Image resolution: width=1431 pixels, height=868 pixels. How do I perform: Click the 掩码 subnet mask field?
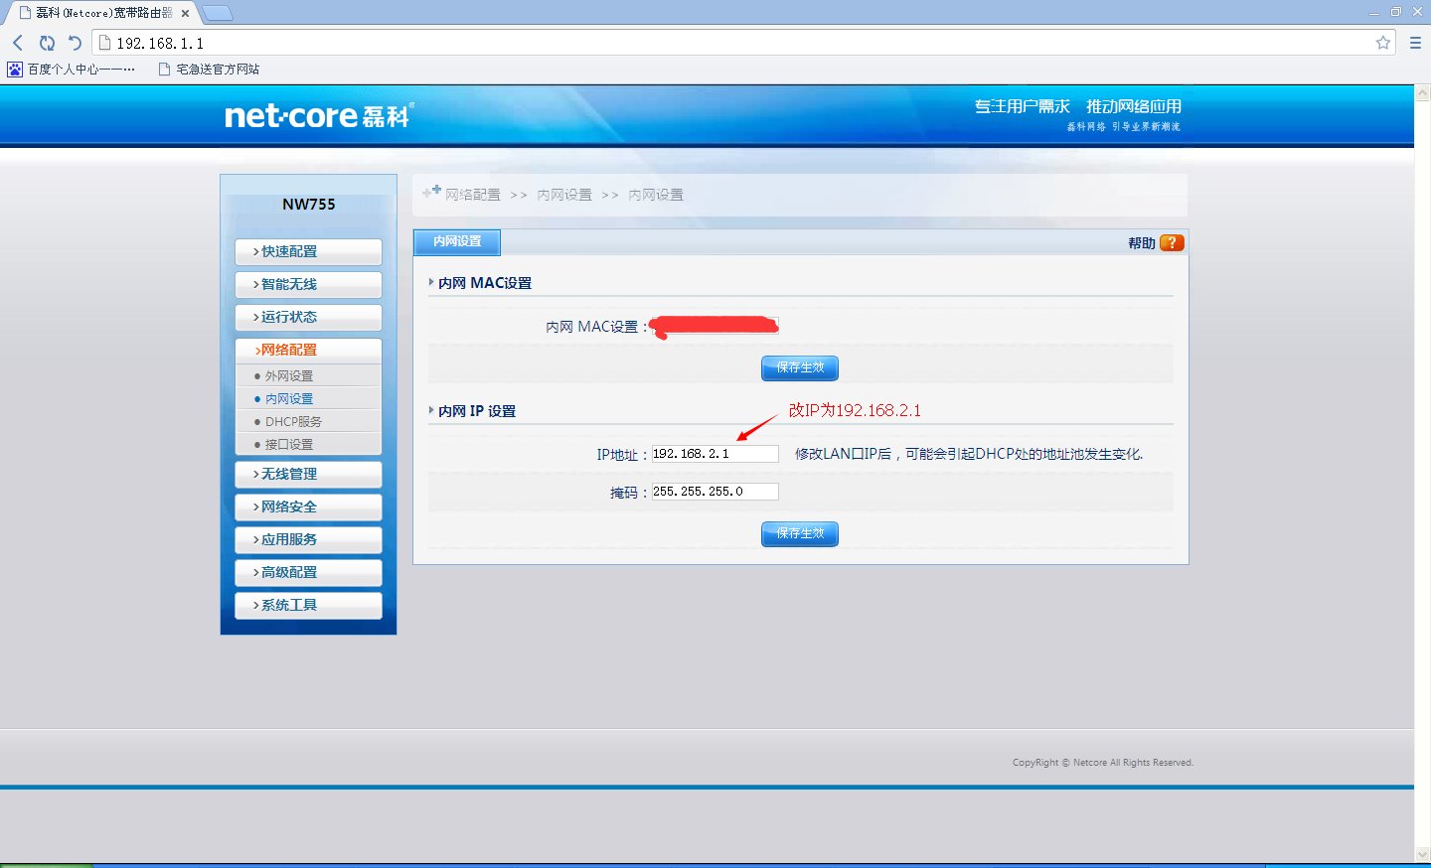coord(715,492)
